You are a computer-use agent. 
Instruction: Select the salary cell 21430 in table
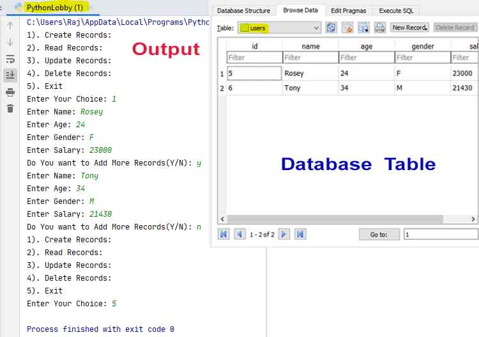point(465,88)
